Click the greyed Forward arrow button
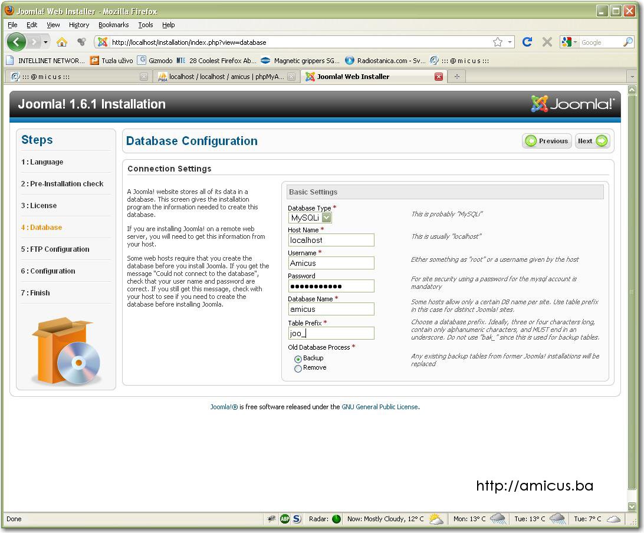Screen dimensions: 644x533 [34, 42]
